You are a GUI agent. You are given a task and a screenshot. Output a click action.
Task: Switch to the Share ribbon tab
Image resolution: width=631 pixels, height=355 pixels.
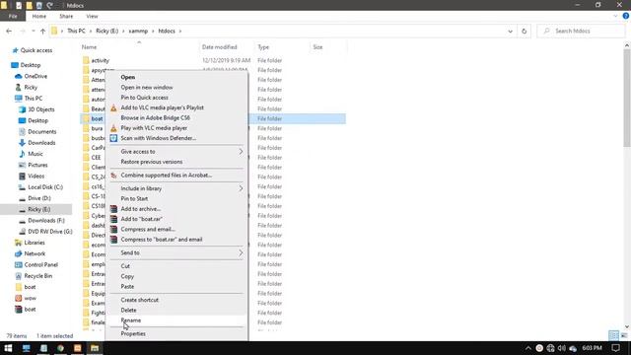[66, 16]
